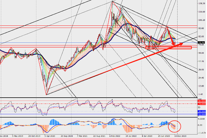Click the 5 Apr 2020 date label
The height and width of the screenshot is (138, 207).
pos(50,136)
